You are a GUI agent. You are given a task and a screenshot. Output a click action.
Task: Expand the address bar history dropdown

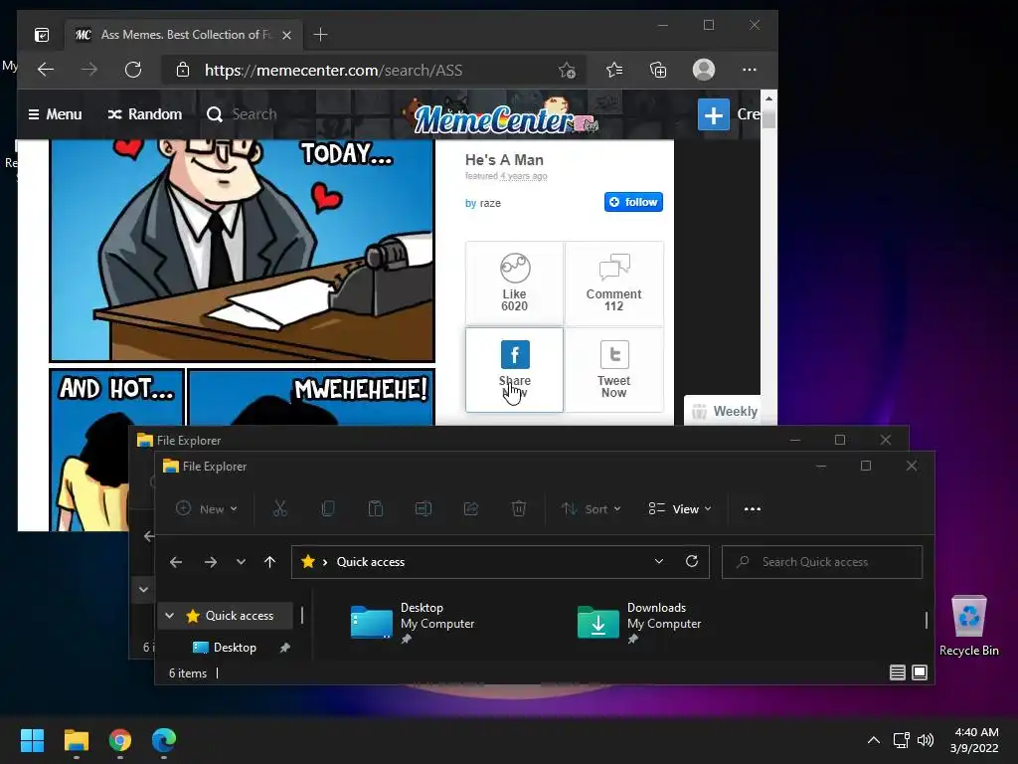point(659,561)
